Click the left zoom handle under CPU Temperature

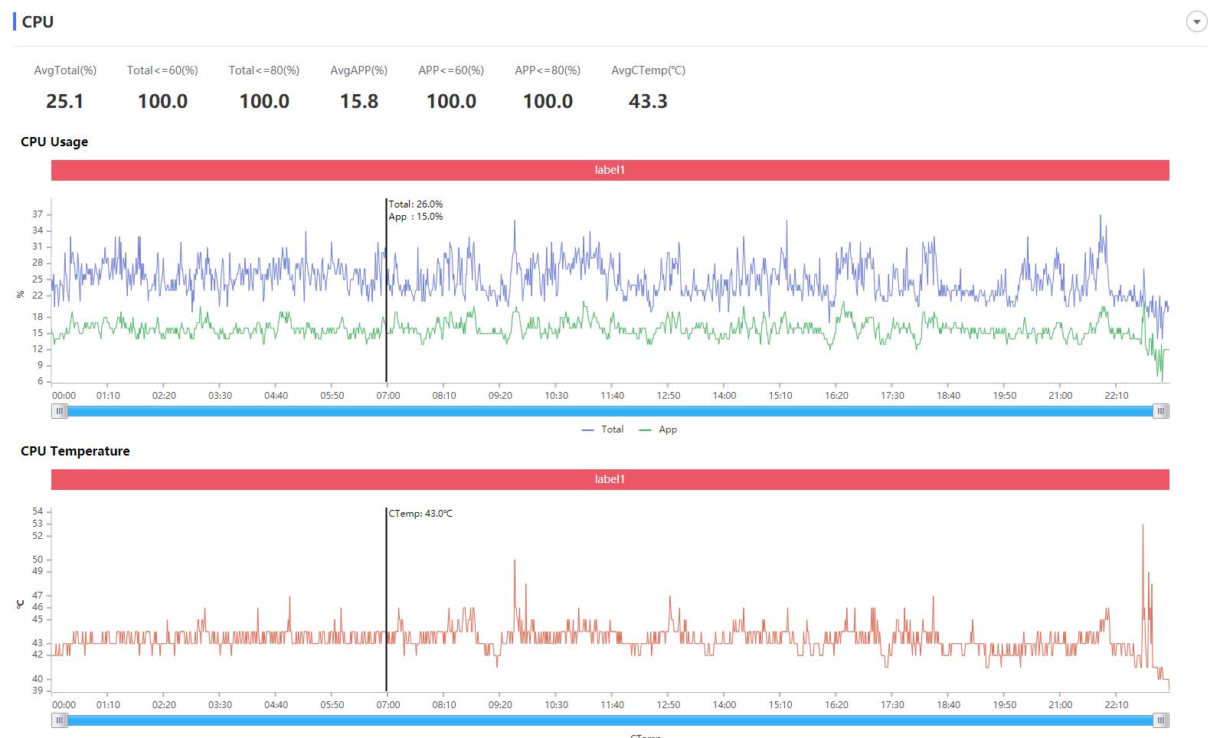coord(60,720)
